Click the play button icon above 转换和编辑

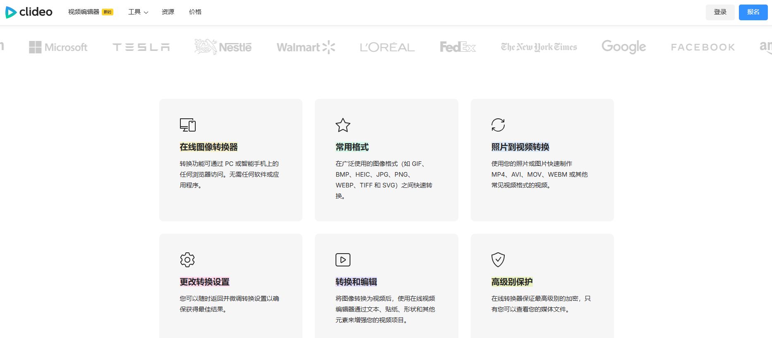point(343,260)
